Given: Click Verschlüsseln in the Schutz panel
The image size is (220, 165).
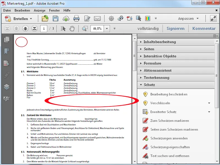Looking at the screenshot, I should [160, 103].
